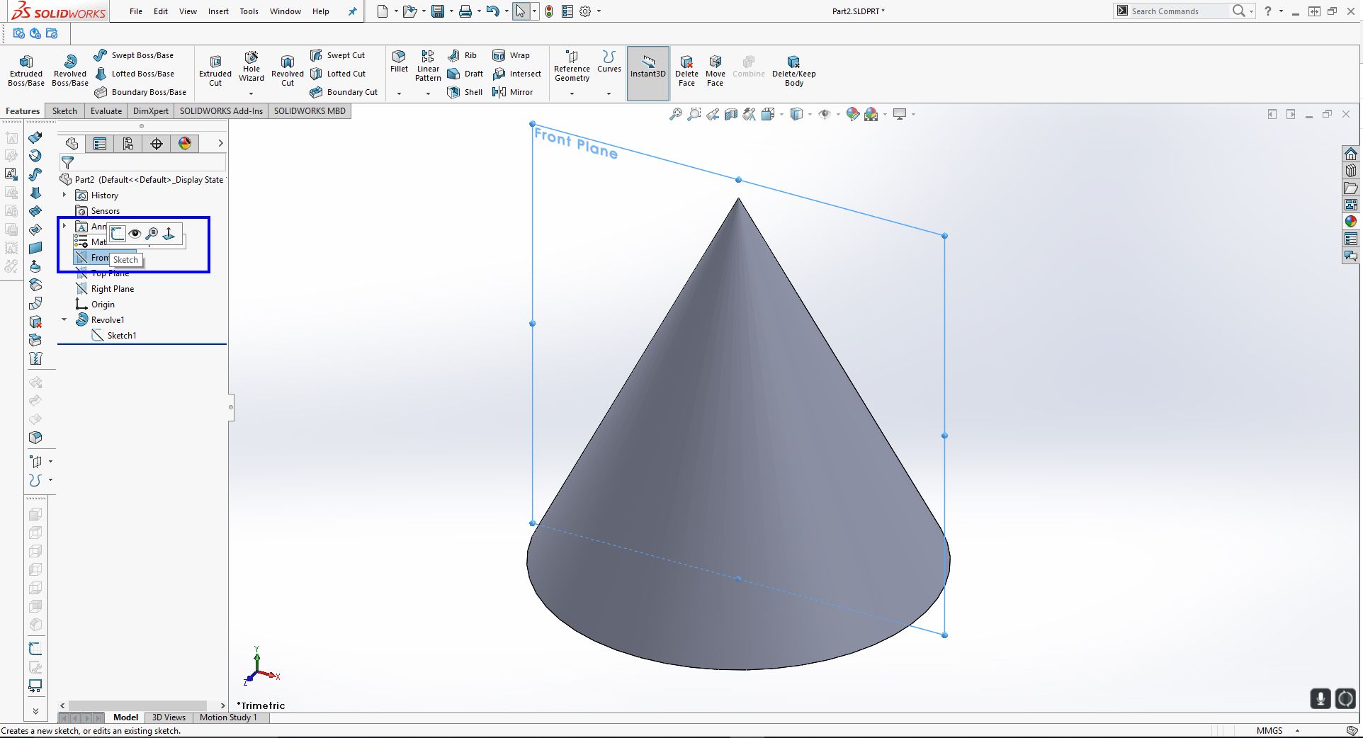Open the Tools menu
1363x738 pixels.
coord(249,11)
